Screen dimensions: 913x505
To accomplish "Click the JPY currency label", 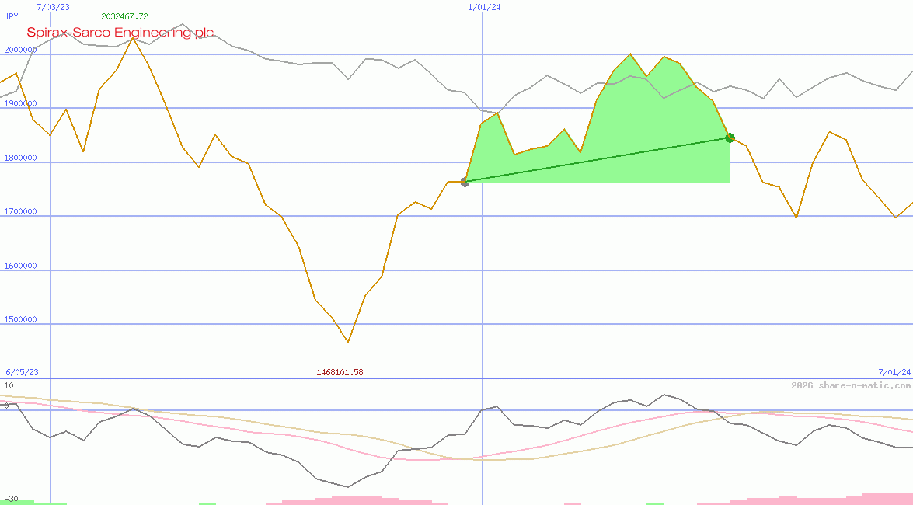I will (11, 16).
